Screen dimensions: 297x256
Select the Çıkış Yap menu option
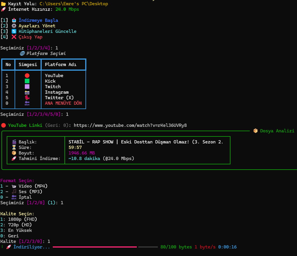(30, 37)
